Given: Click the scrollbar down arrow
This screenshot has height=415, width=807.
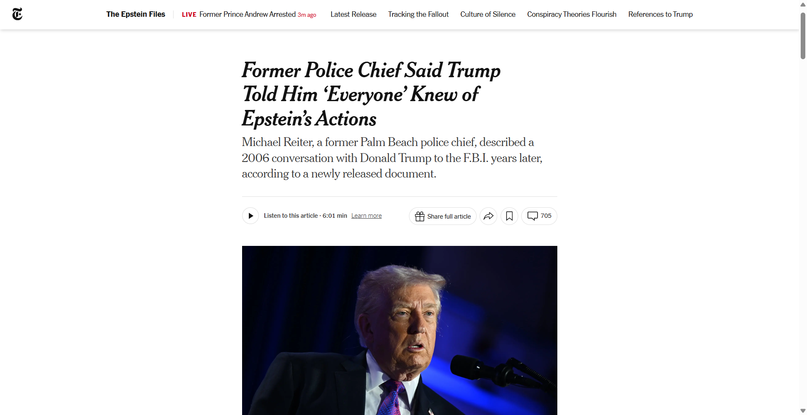Looking at the screenshot, I should 803,411.
